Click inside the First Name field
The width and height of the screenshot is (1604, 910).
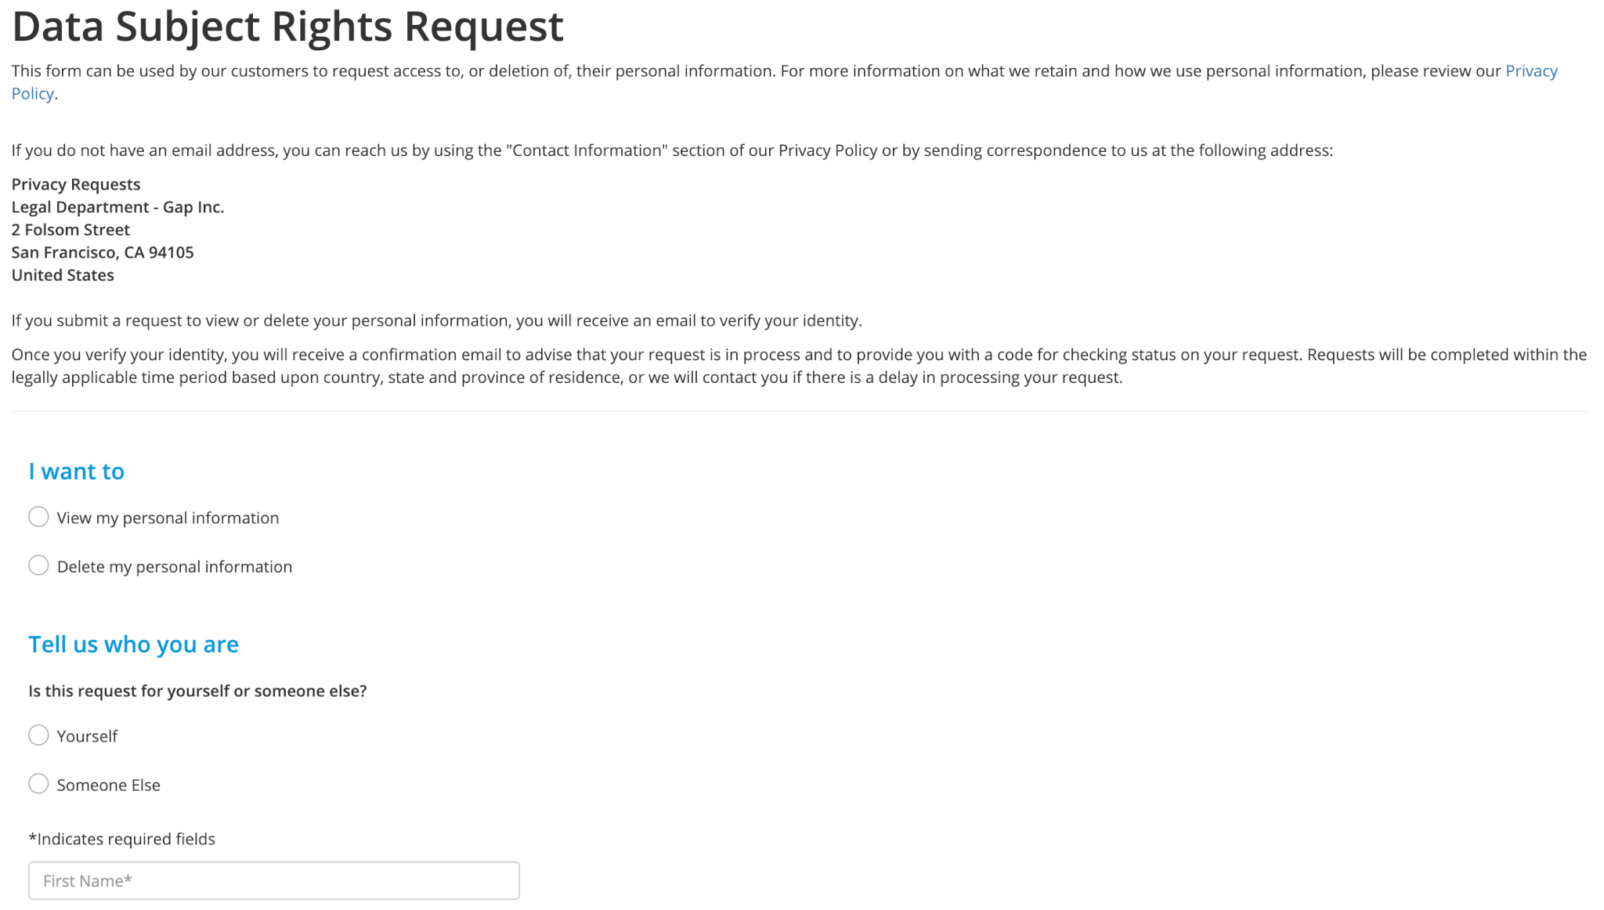pyautogui.click(x=273, y=879)
